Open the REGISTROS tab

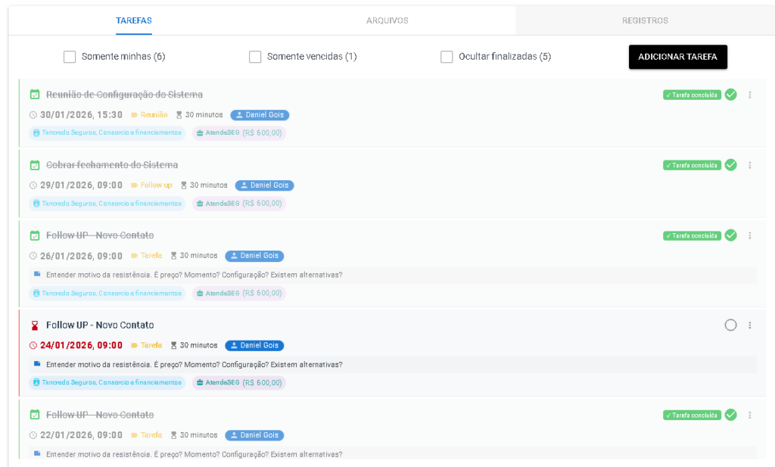645,20
